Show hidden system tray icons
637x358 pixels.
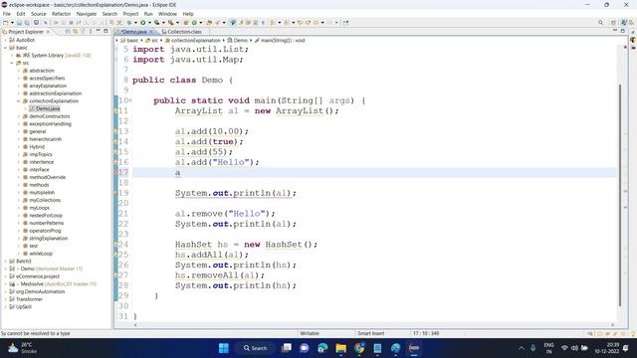tap(522, 348)
